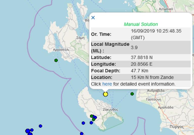Viewport: 194px width, 135px height.
Task: Click the Σάμη label on Kefalonia
Action: point(80,38)
